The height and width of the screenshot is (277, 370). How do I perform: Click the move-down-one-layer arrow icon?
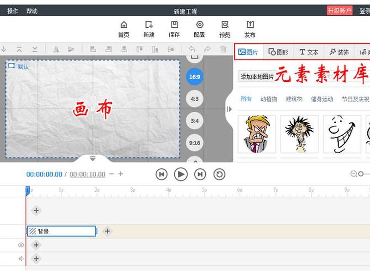pos(4,49)
